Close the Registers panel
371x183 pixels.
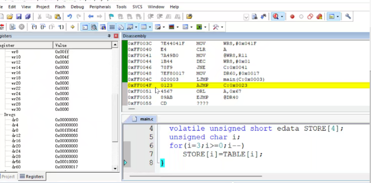[116, 36]
